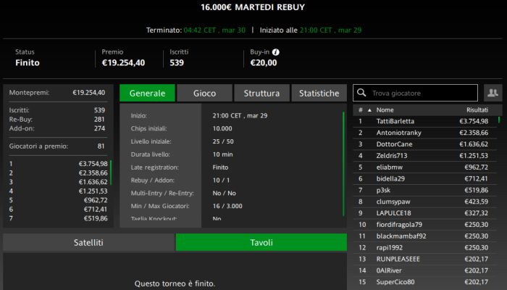Image resolution: width=507 pixels, height=290 pixels.
Task: Select player LAPULCE18
Action: coord(425,213)
